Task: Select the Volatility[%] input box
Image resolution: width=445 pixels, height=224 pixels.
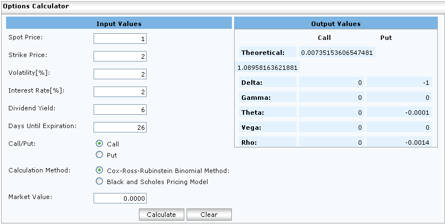Action: pyautogui.click(x=120, y=74)
